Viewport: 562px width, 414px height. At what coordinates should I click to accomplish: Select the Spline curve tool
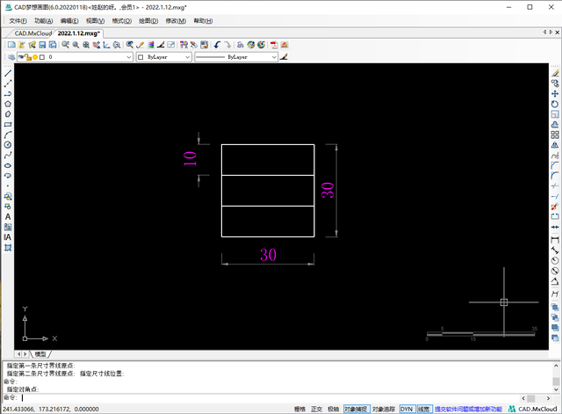[x=8, y=156]
